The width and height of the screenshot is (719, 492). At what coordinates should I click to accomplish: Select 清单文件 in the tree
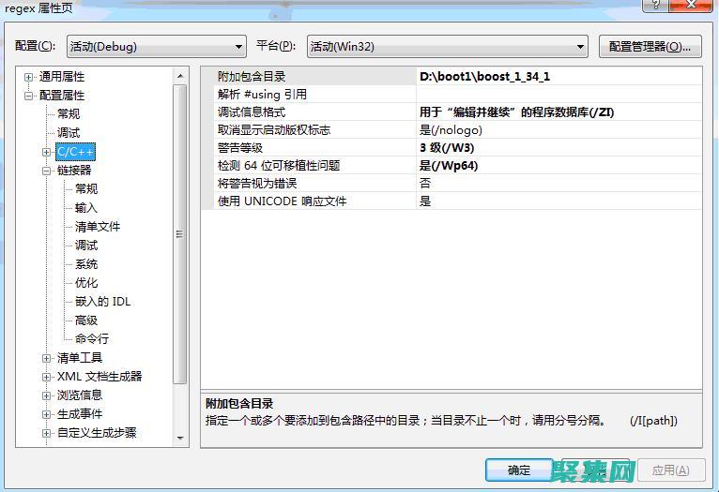(98, 227)
